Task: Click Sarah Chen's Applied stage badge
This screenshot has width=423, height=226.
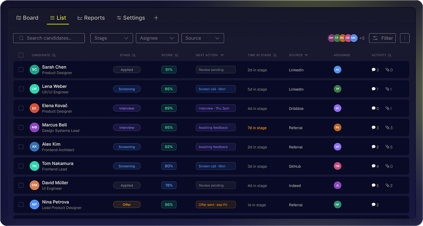Action: (x=127, y=70)
